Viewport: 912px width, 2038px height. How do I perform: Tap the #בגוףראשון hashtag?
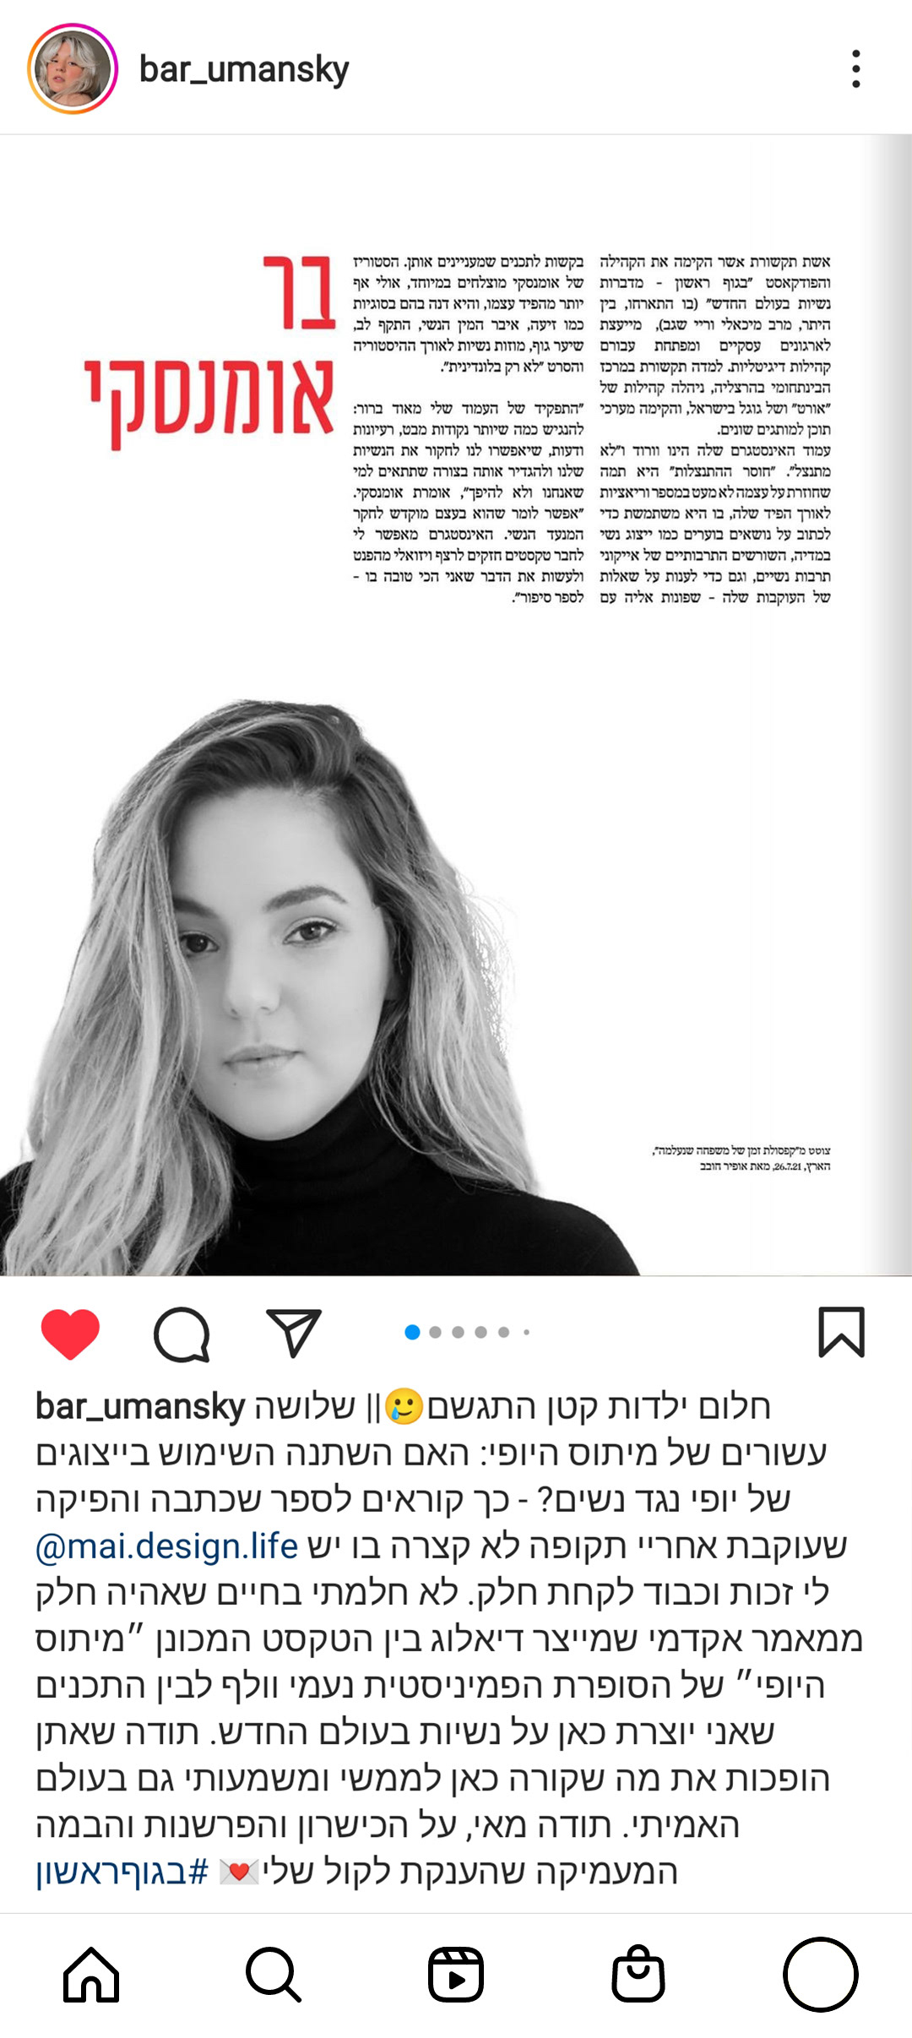[122, 1871]
